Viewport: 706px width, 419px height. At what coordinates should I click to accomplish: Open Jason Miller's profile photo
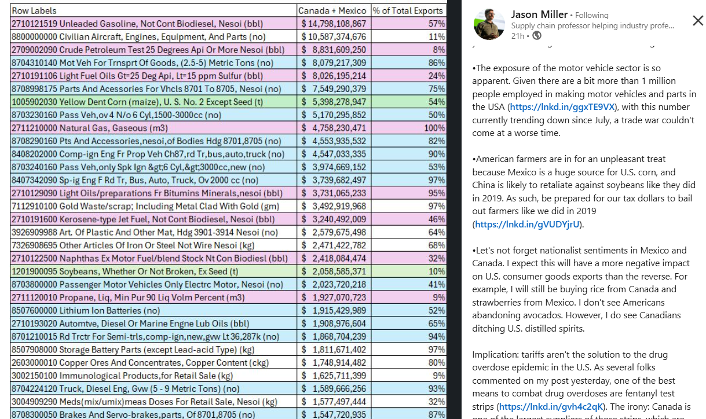click(489, 24)
